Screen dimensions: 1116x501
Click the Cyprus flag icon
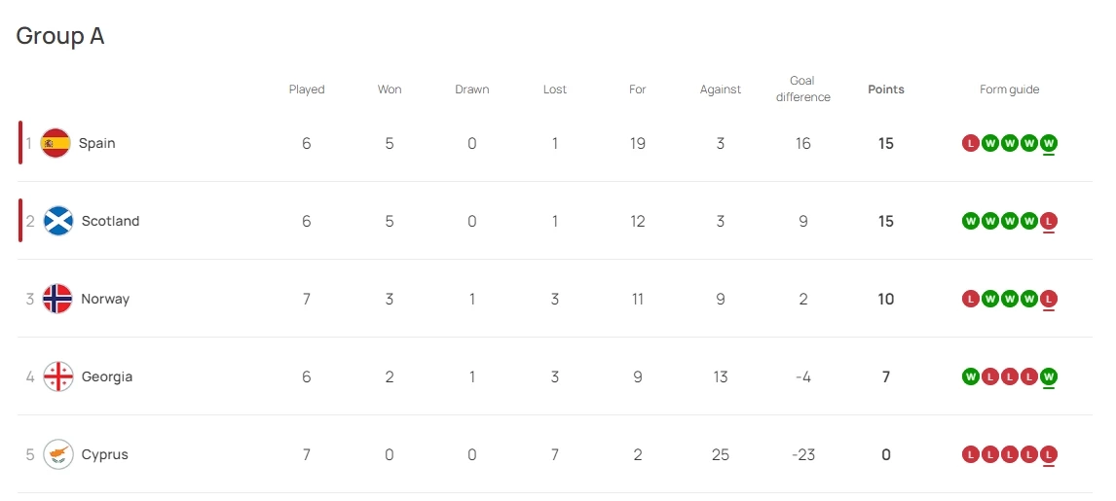[57, 454]
